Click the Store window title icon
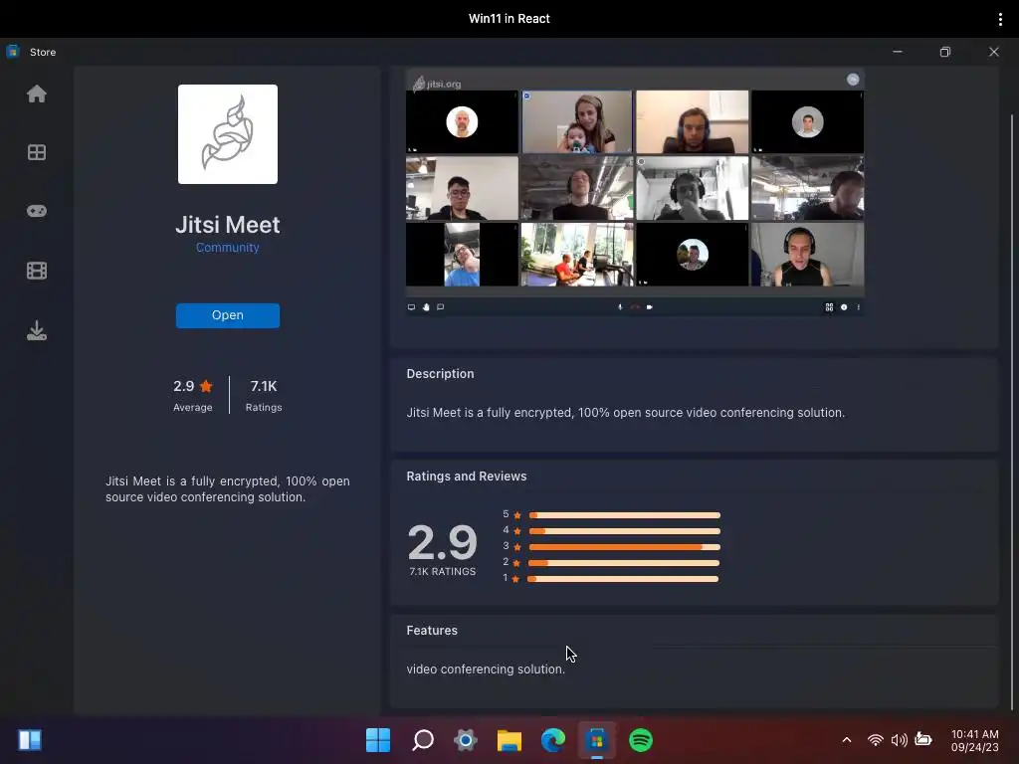Viewport: 1019px width, 764px height. [13, 52]
